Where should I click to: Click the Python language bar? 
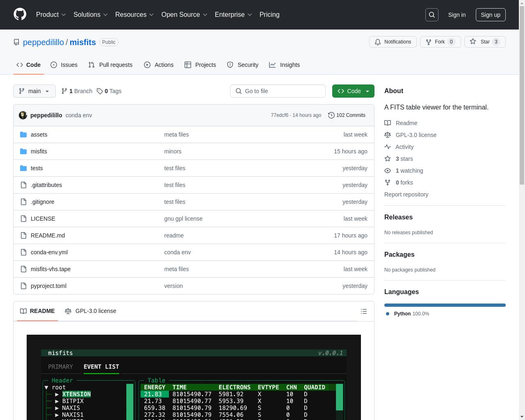(x=445, y=305)
